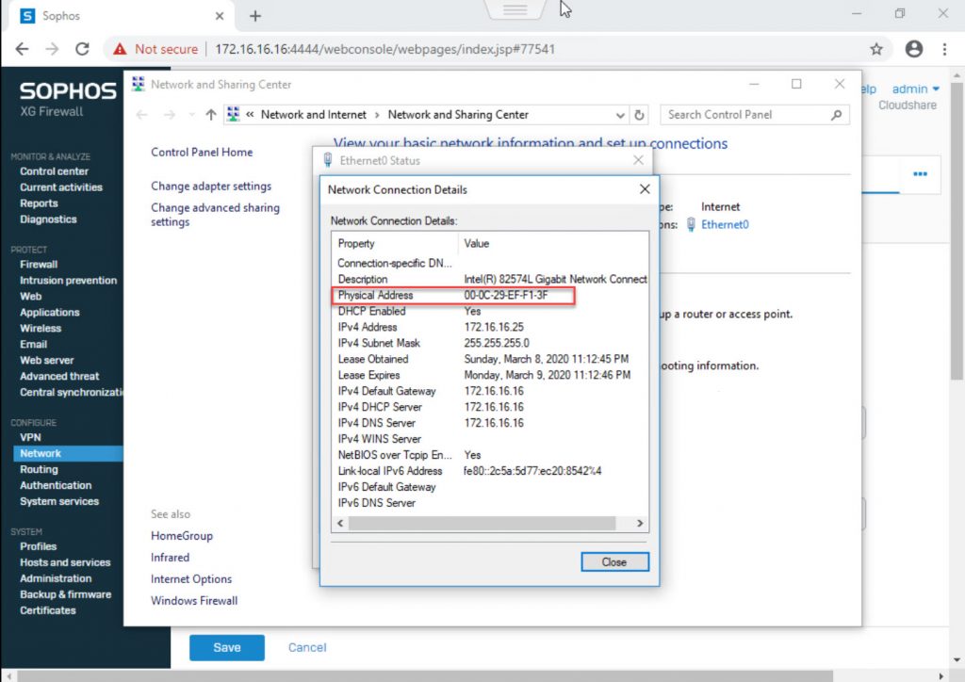Screen dimensions: 965x682
Task: Click the Not secure warning icon
Action: pyautogui.click(x=120, y=49)
